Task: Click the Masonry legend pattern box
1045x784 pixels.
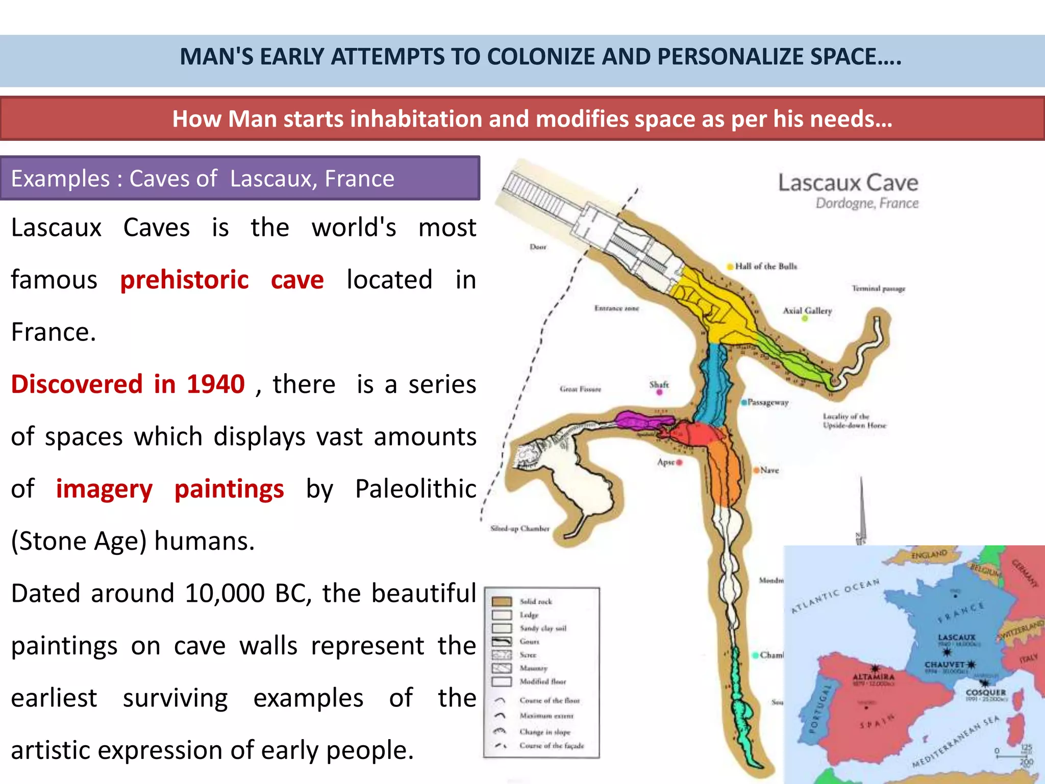Action: [x=502, y=668]
